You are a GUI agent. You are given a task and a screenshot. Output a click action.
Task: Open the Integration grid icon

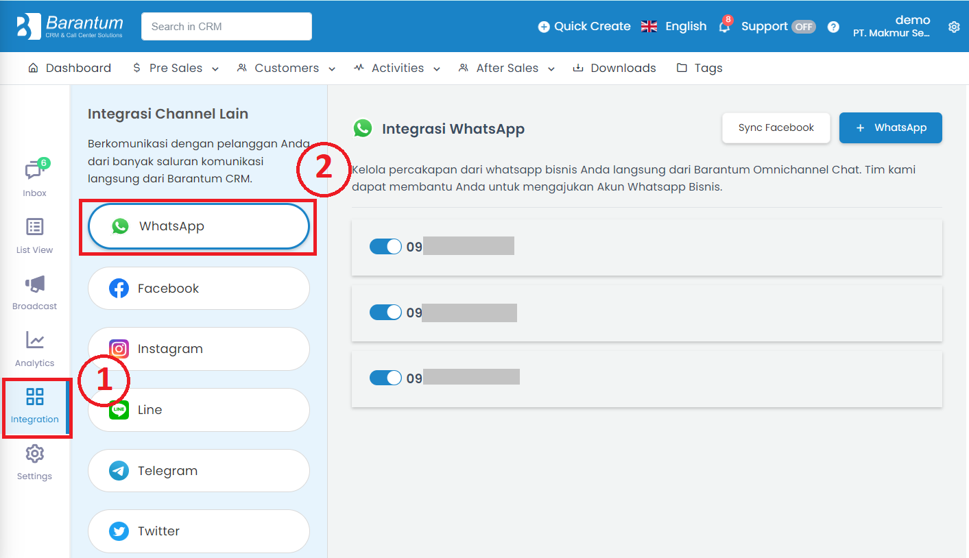pyautogui.click(x=34, y=396)
